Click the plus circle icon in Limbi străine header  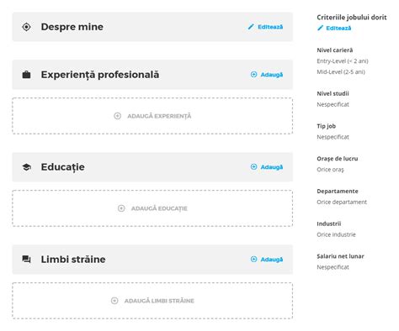253,260
